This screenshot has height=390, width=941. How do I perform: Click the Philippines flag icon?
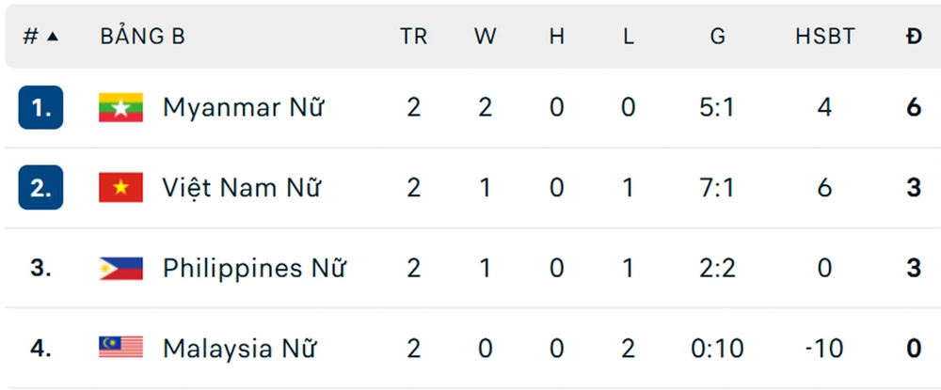click(x=120, y=269)
